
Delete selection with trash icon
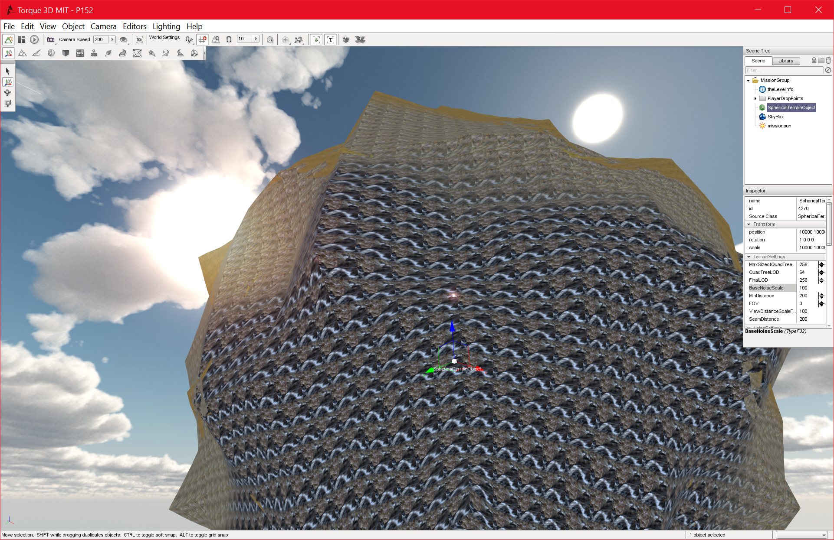[828, 60]
